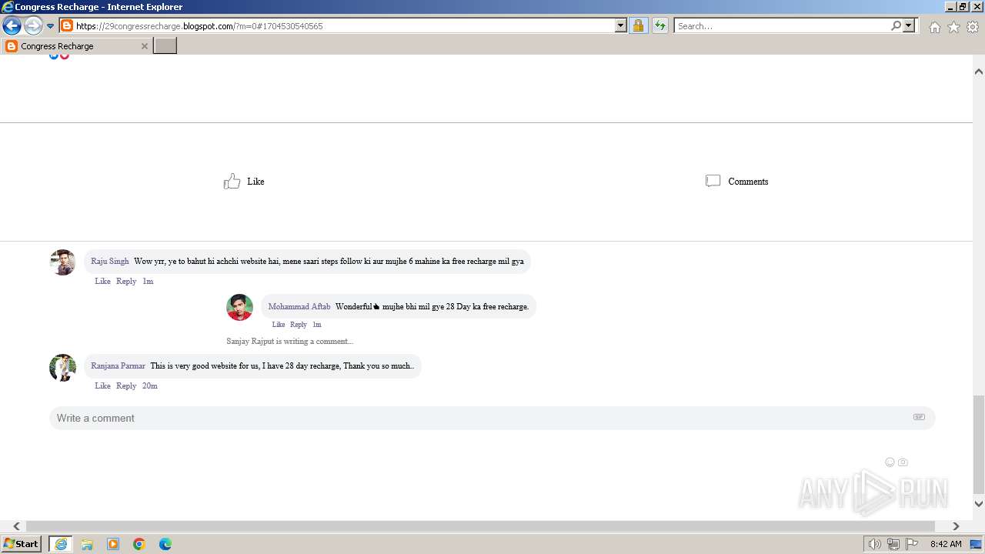Viewport: 985px width, 554px height.
Task: Click the Home icon
Action: click(x=934, y=27)
